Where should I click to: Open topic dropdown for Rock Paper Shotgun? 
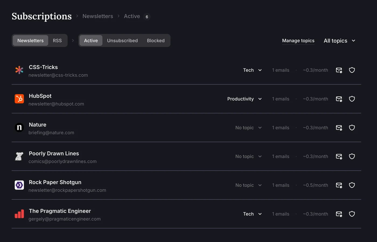pos(249,185)
